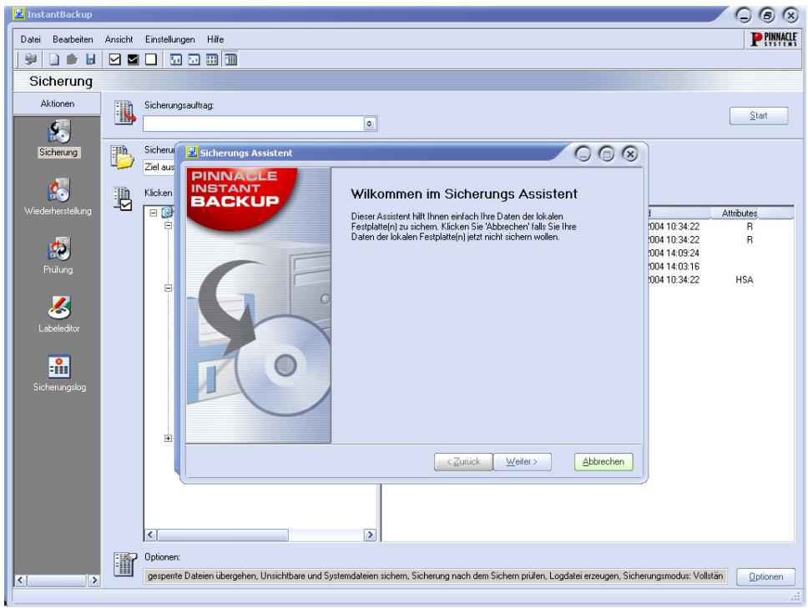Open the Wiederherstellung action in the sidebar

click(58, 197)
